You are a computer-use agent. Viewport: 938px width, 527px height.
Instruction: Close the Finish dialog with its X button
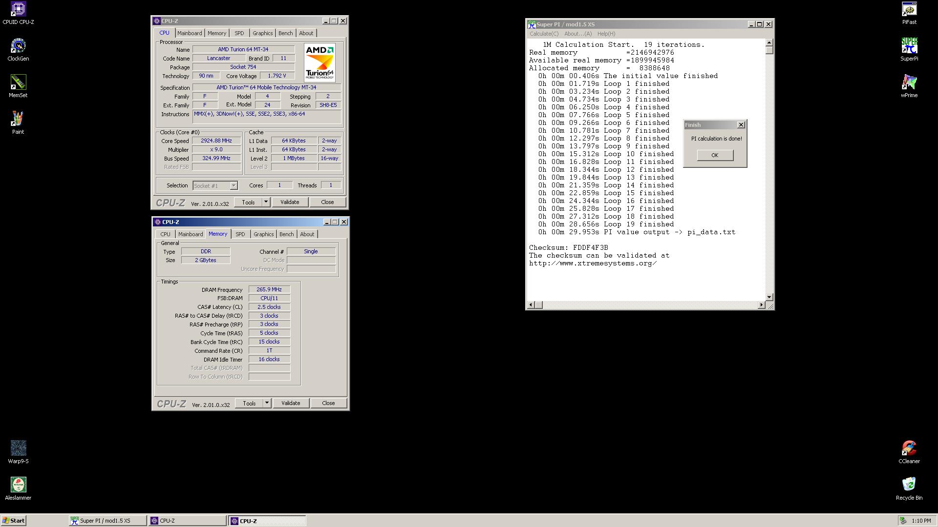coord(741,125)
